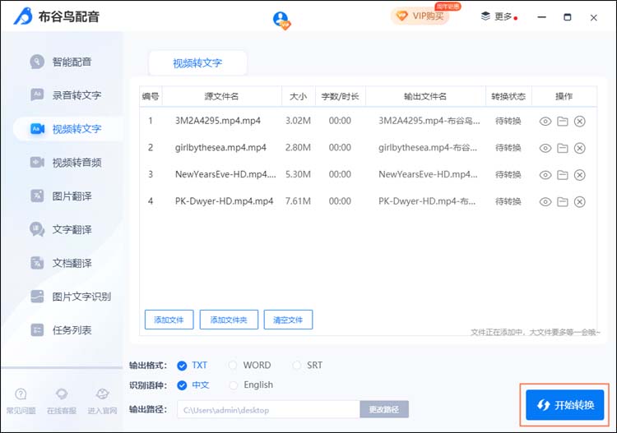Viewport: 617px width, 433px height.
Task: Contact 在线客服 support icon
Action: pos(62,395)
